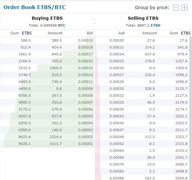Click the Order Book ETBS/BTC heading
This screenshot has width=192, height=180.
[x=35, y=7]
